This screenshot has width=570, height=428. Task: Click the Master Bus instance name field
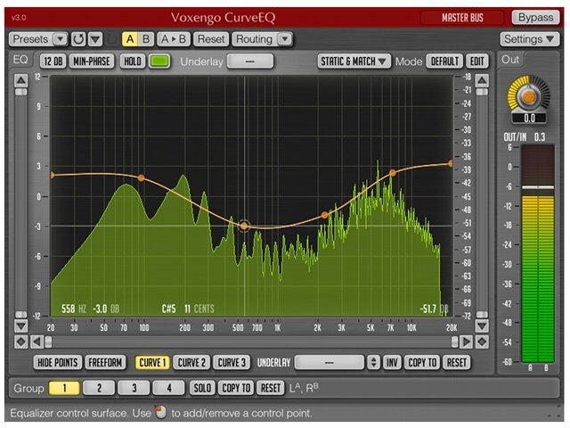462,18
